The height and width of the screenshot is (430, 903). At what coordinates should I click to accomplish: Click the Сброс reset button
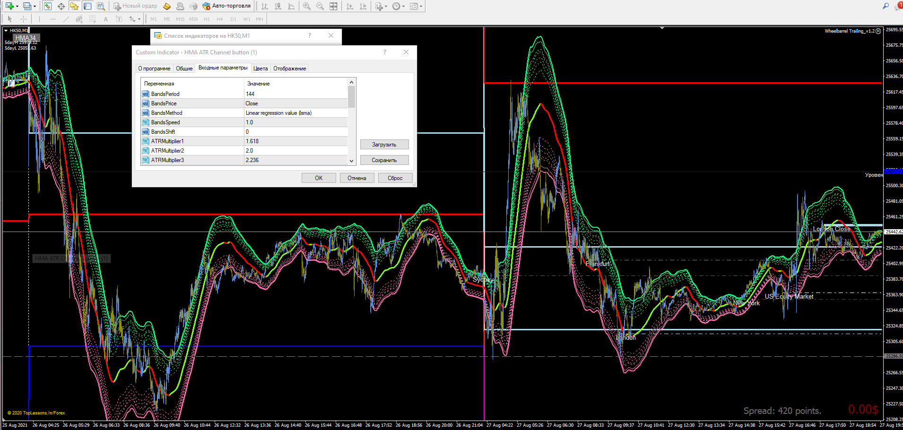[395, 178]
